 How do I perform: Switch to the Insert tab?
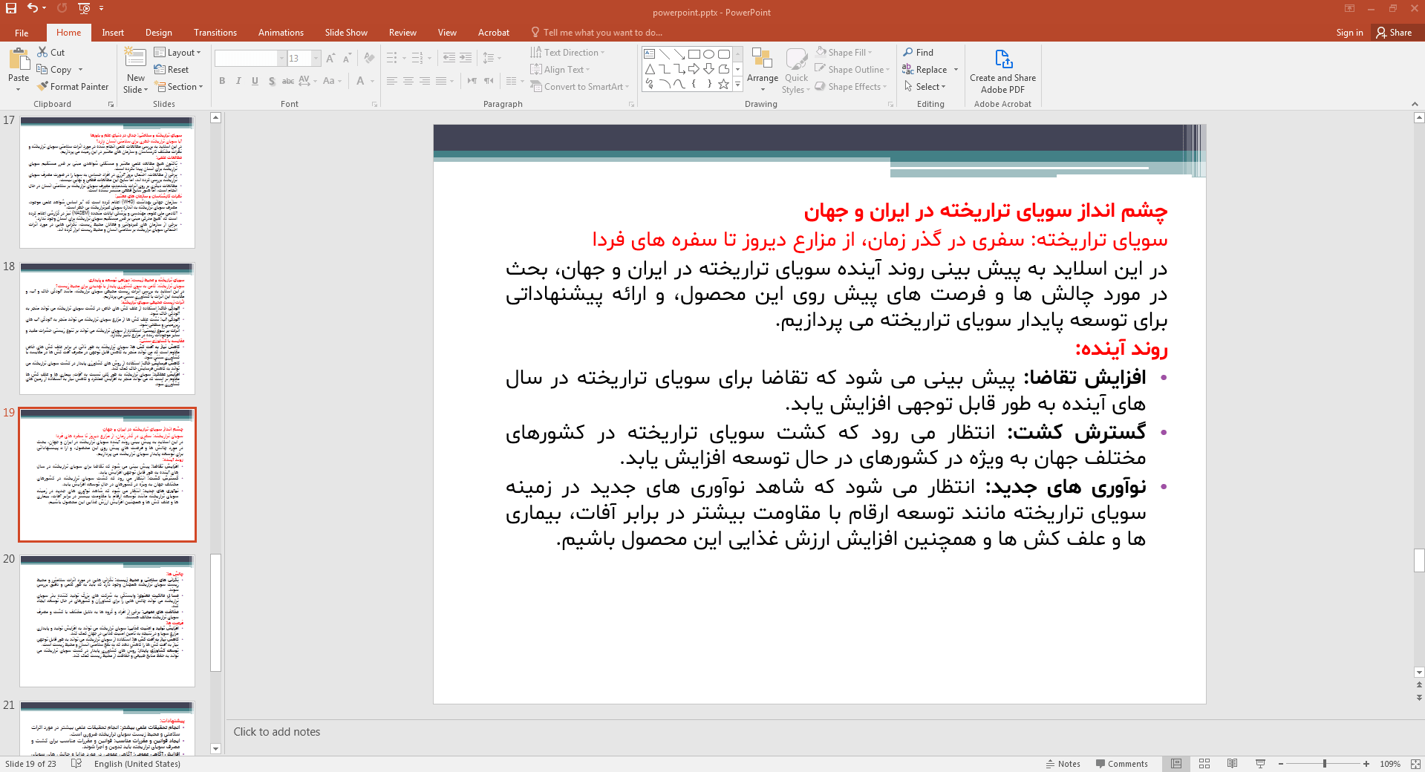[x=113, y=33]
